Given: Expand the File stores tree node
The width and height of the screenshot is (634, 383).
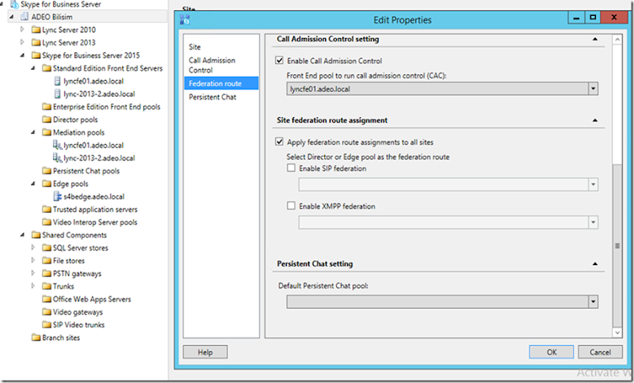Looking at the screenshot, I should [33, 260].
